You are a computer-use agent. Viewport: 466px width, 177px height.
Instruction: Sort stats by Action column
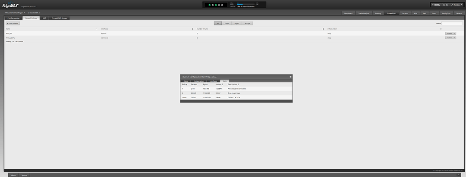coord(220,84)
